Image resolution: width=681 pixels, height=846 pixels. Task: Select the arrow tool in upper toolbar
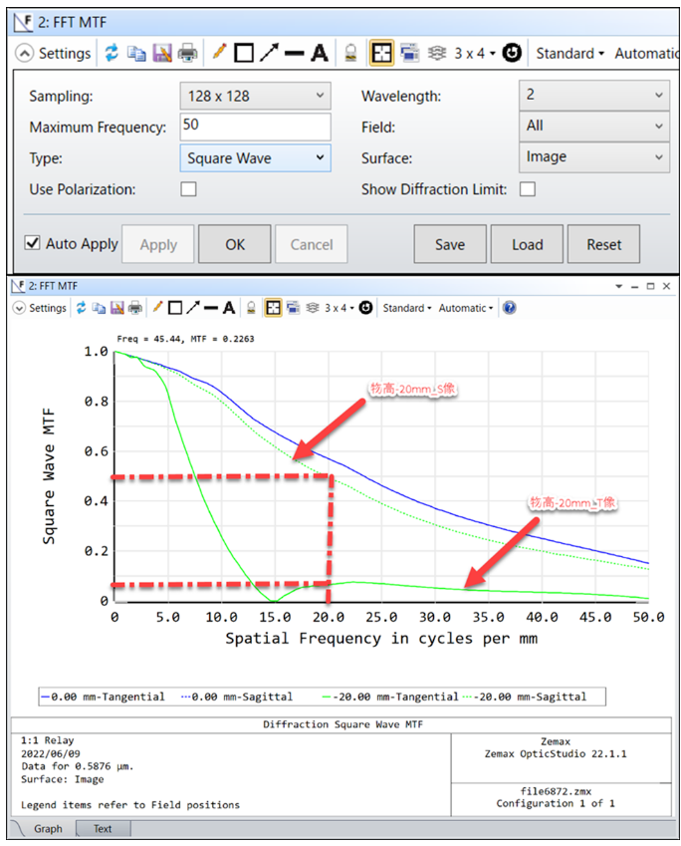[269, 53]
